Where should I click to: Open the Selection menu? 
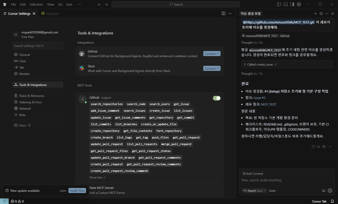[x=36, y=4]
